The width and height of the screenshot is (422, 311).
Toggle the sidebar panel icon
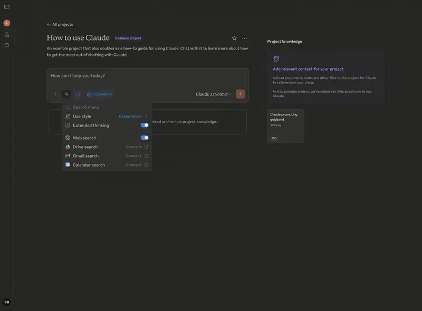click(x=7, y=7)
